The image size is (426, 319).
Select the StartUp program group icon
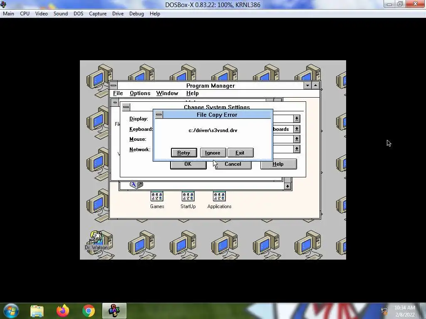pyautogui.click(x=188, y=200)
